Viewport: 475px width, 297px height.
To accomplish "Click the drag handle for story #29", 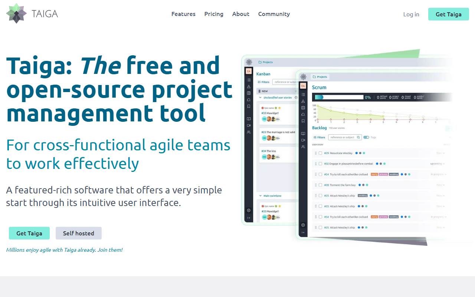I will (316, 153).
